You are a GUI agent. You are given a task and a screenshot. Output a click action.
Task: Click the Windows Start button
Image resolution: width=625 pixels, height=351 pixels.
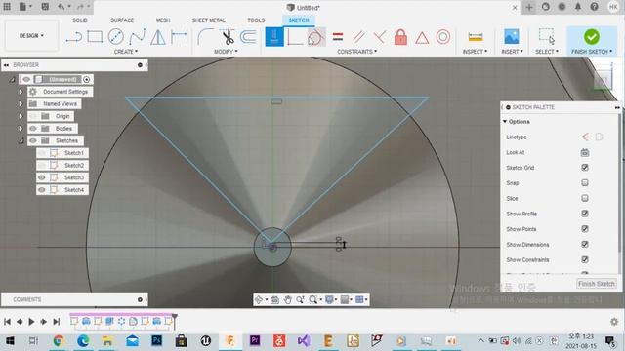click(x=9, y=341)
